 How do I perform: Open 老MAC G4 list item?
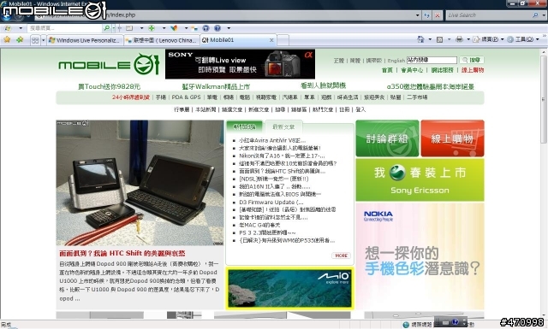coord(259,225)
